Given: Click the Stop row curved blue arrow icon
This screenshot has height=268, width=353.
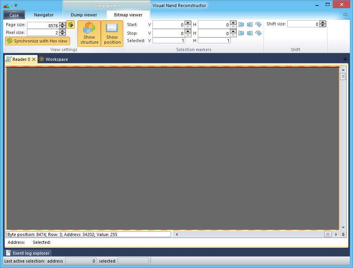Looking at the screenshot, I should coord(258,33).
